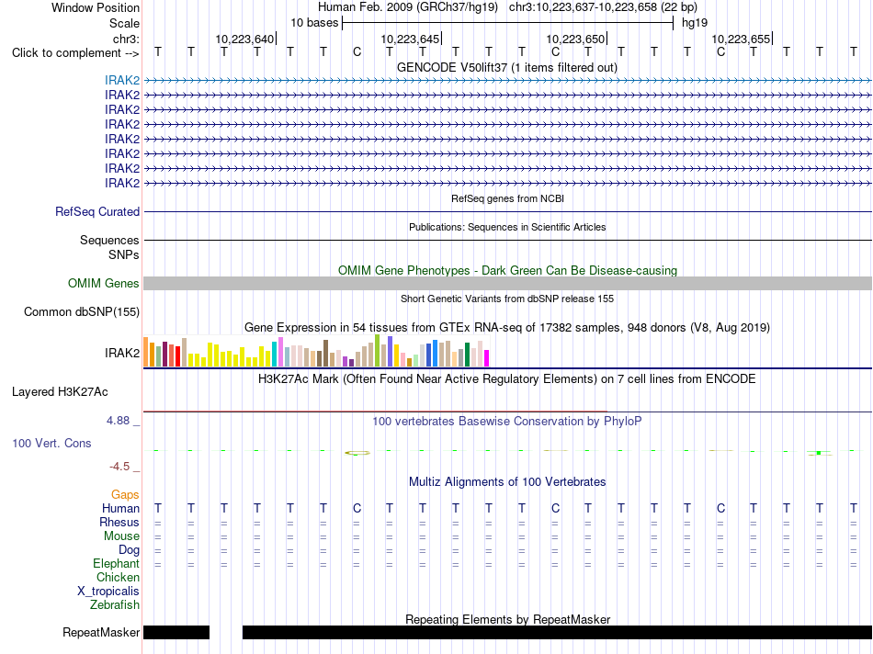Image resolution: width=873 pixels, height=654 pixels.
Task: Open 'Short Genetic Variants from dbSNP release 155'
Action: 507,299
